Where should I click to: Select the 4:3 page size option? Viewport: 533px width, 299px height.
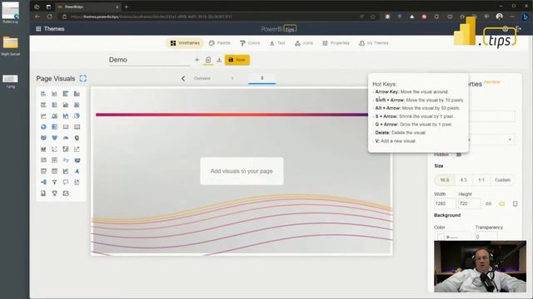click(463, 180)
